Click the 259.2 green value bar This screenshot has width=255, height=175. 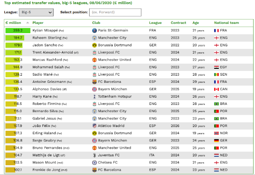pos(18,31)
